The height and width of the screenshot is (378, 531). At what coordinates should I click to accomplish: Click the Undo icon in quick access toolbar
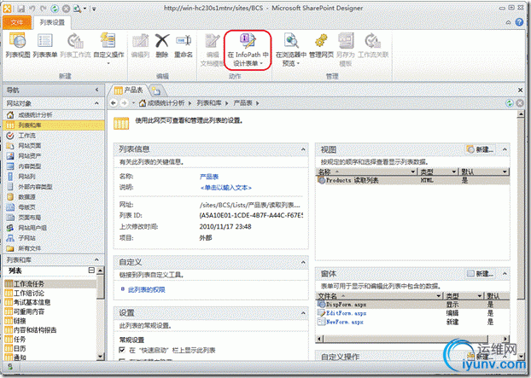click(32, 9)
